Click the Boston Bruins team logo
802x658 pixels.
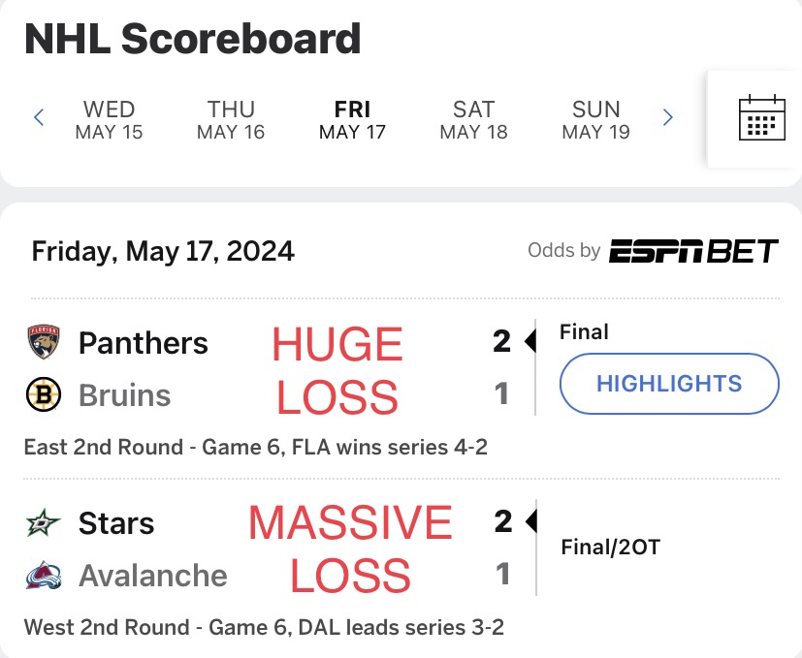click(x=44, y=394)
